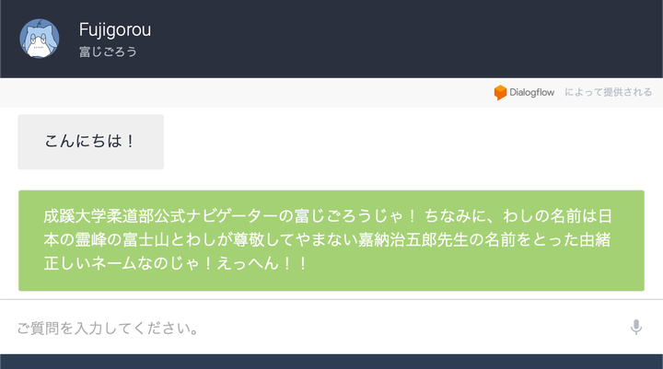Click empty header area right of title
663x369 pixels.
(414, 39)
